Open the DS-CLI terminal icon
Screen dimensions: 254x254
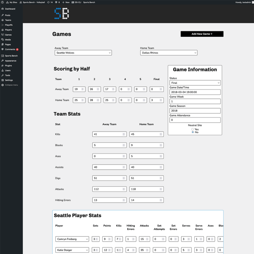(73, 2)
